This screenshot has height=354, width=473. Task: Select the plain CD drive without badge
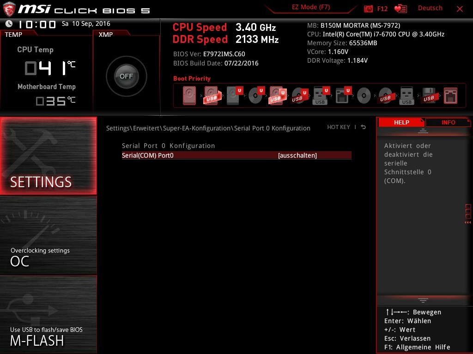(x=364, y=96)
